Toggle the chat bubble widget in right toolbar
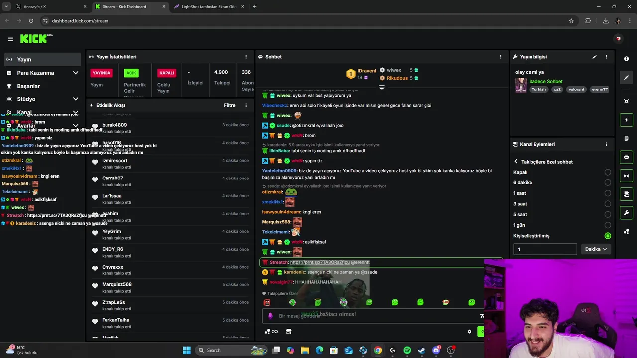The image size is (637, 358). tap(626, 157)
